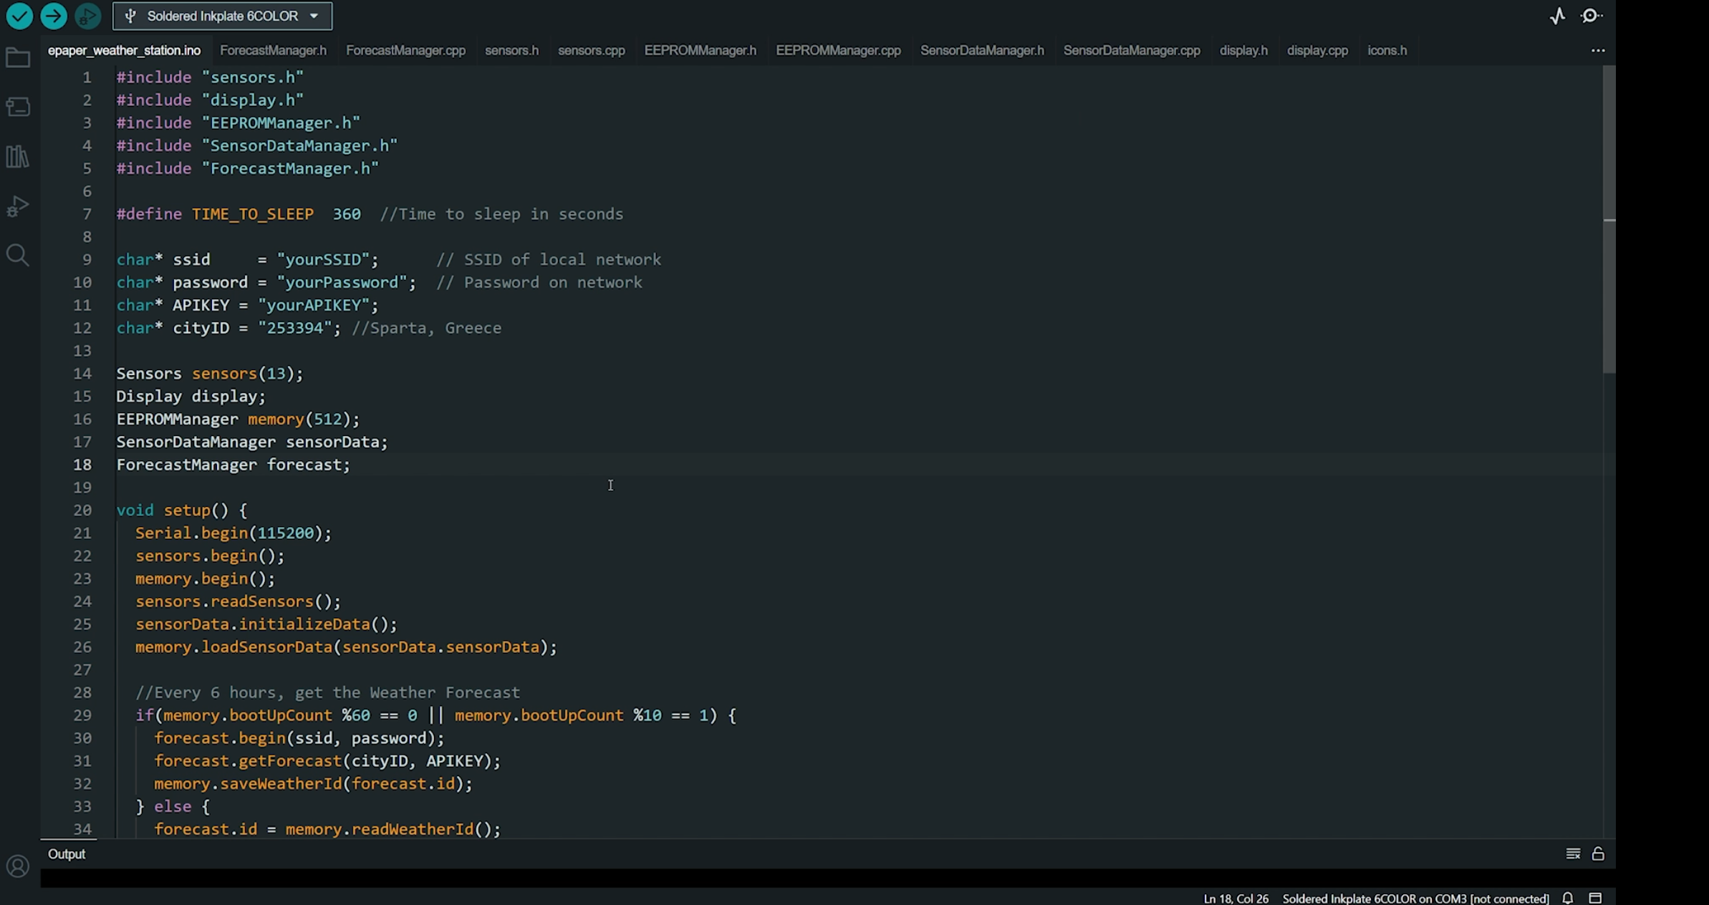
Task: Toggle the Output panel scroll lock icon
Action: [x=1598, y=854]
